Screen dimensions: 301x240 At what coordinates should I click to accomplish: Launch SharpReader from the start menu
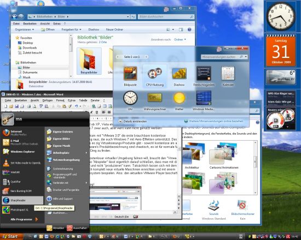(22, 200)
